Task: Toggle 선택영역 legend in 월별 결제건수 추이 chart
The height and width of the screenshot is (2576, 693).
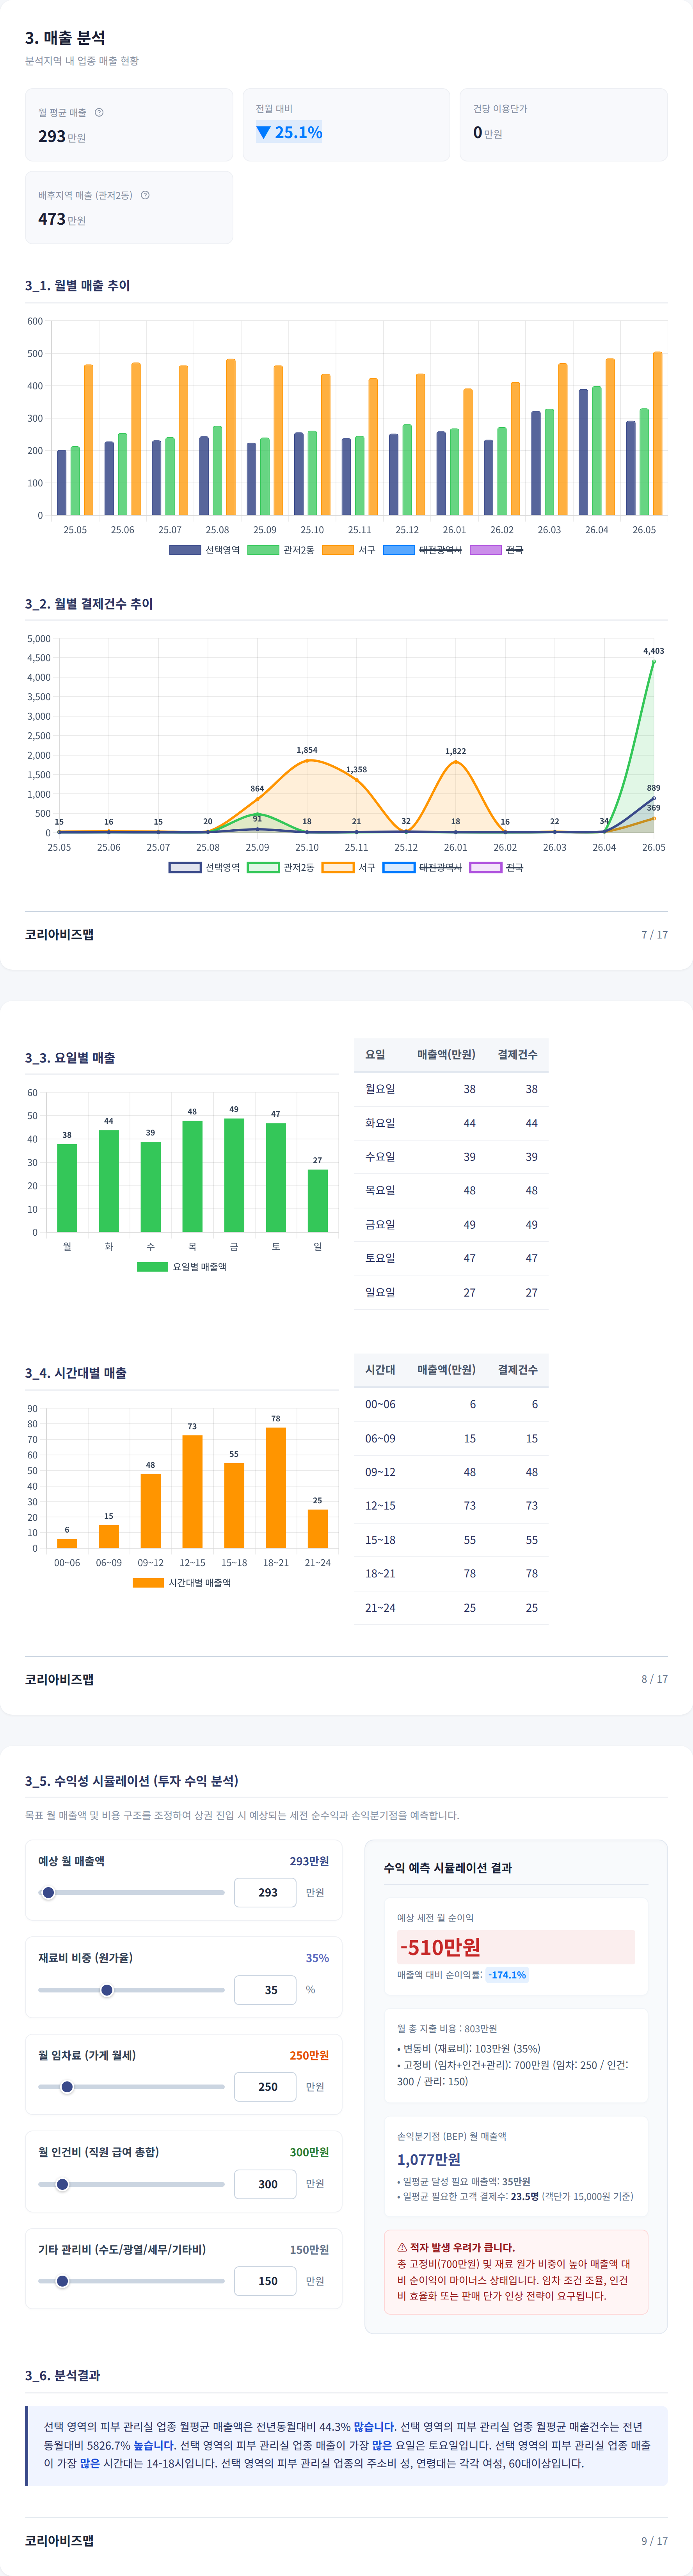Action: pyautogui.click(x=204, y=867)
